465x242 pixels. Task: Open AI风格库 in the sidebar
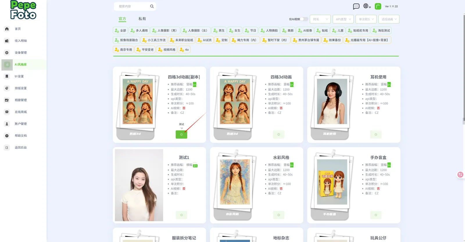[24, 65]
